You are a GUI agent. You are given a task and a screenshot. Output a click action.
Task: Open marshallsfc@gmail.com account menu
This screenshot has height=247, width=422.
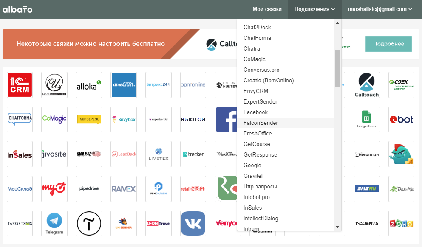point(380,9)
